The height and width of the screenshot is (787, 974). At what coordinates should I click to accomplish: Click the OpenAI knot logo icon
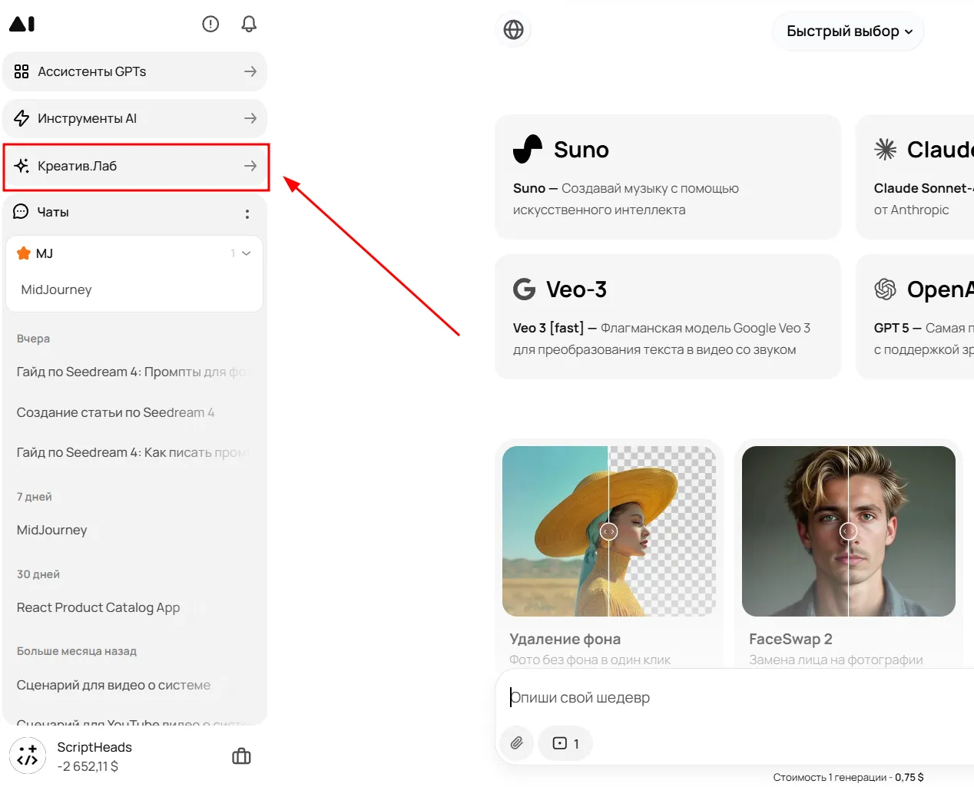[x=886, y=289]
